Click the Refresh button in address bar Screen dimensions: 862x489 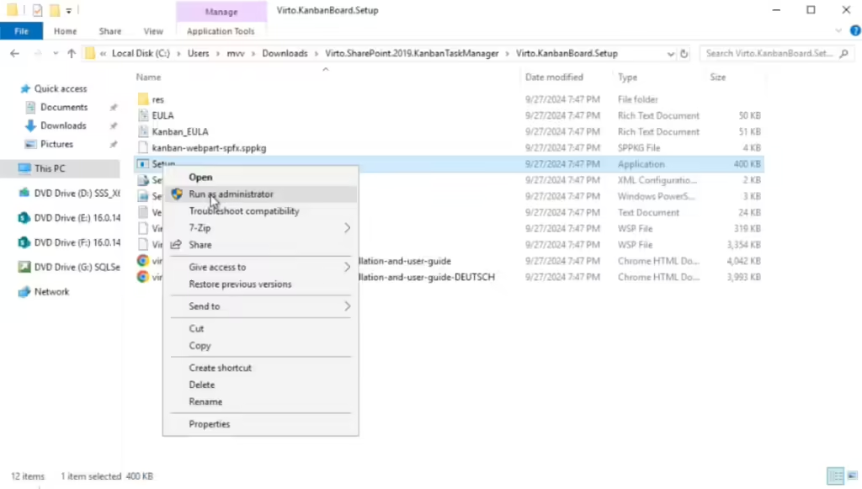[684, 53]
